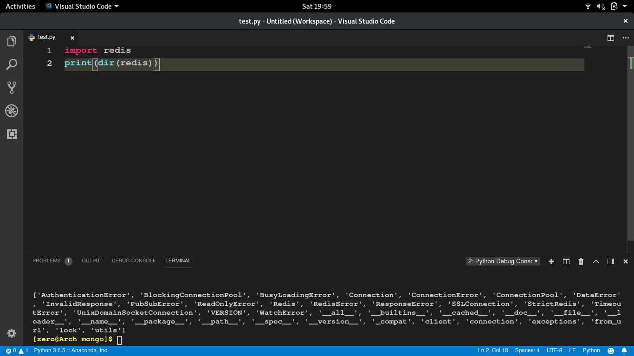Open the feedback smiley in status bar
The height and width of the screenshot is (356, 634).
point(611,351)
